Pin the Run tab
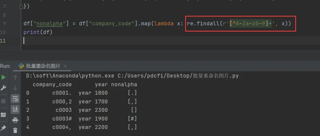The height and width of the screenshot is (136, 320). (4, 128)
